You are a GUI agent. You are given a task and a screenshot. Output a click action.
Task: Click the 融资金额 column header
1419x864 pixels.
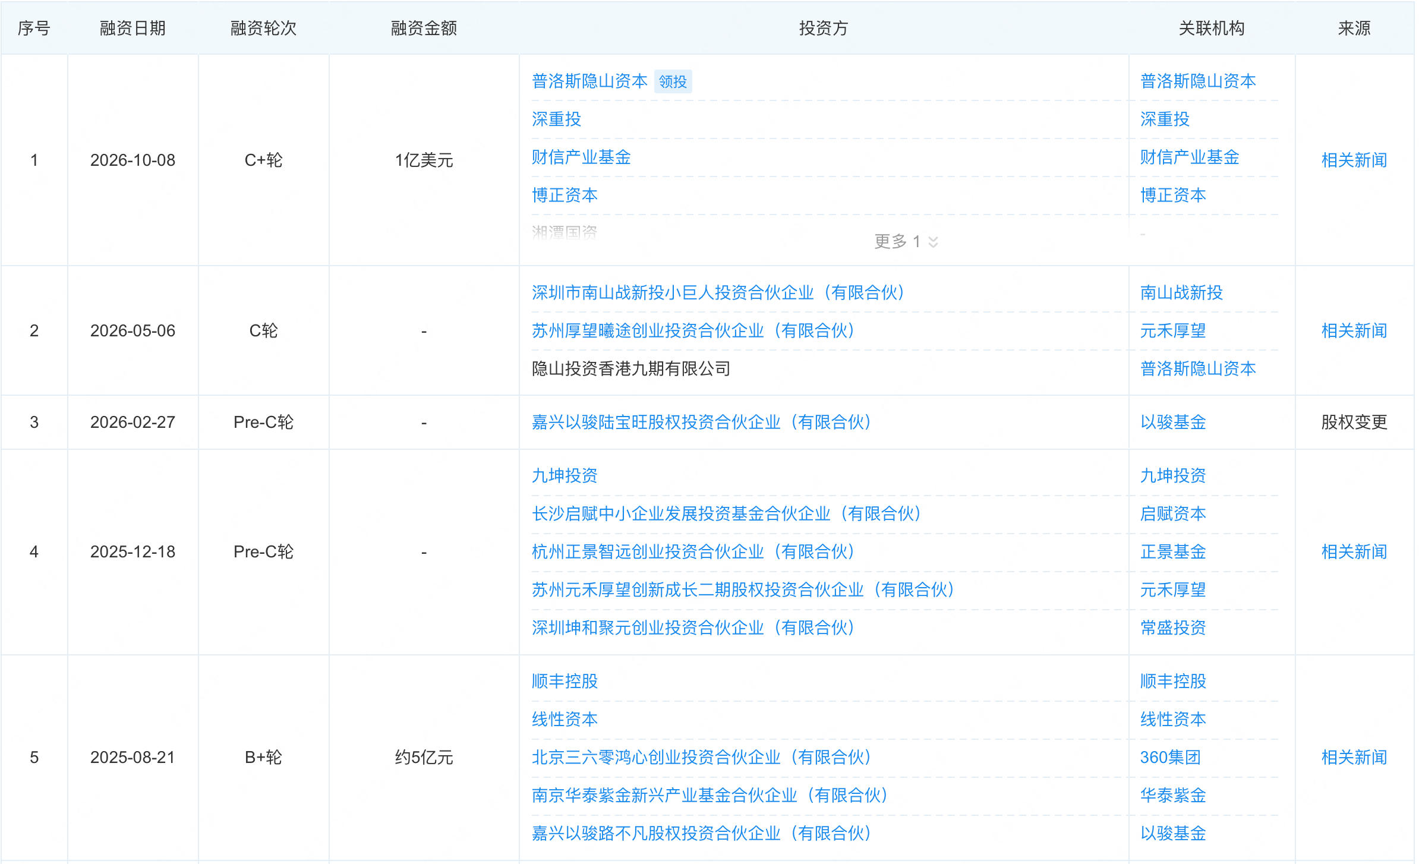click(x=424, y=28)
